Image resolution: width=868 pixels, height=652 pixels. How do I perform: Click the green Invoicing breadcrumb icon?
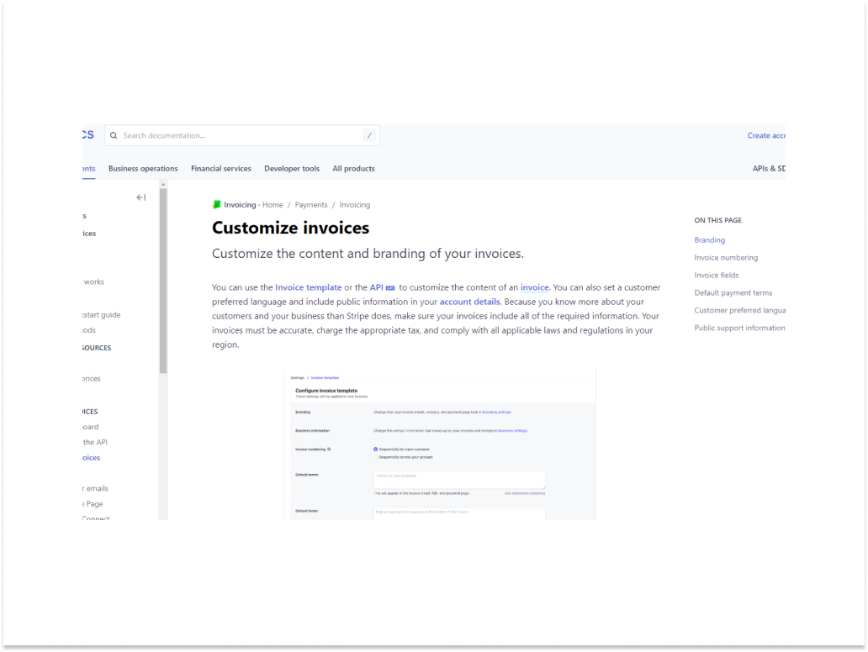coord(216,204)
